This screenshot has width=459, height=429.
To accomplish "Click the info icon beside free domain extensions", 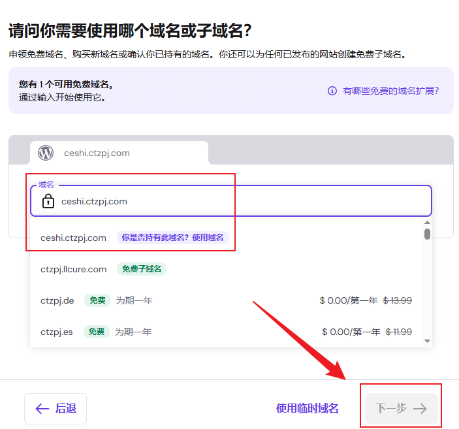I will point(332,91).
